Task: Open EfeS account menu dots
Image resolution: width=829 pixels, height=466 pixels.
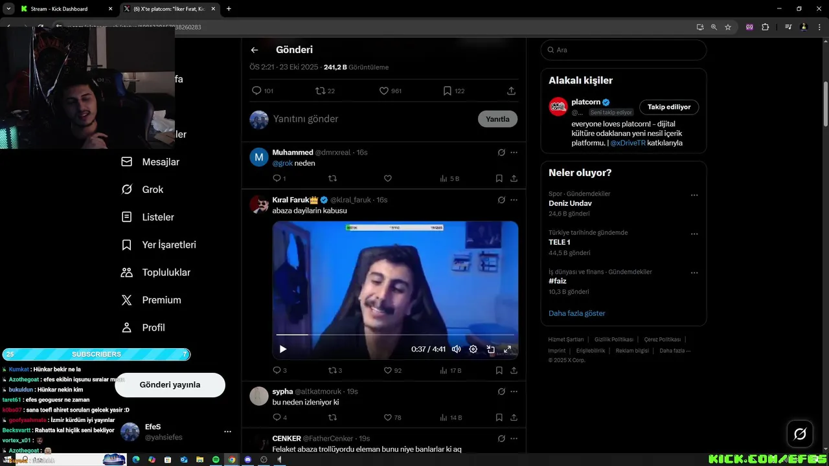Action: pyautogui.click(x=227, y=432)
